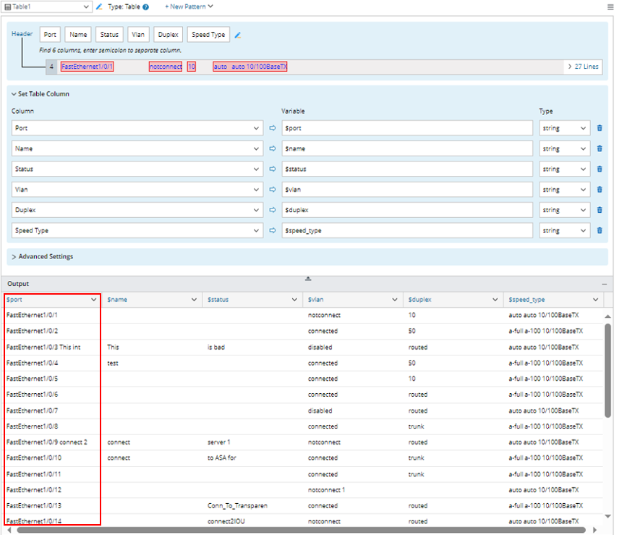
Task: Click the $speed_type variable input field
Action: coord(407,231)
